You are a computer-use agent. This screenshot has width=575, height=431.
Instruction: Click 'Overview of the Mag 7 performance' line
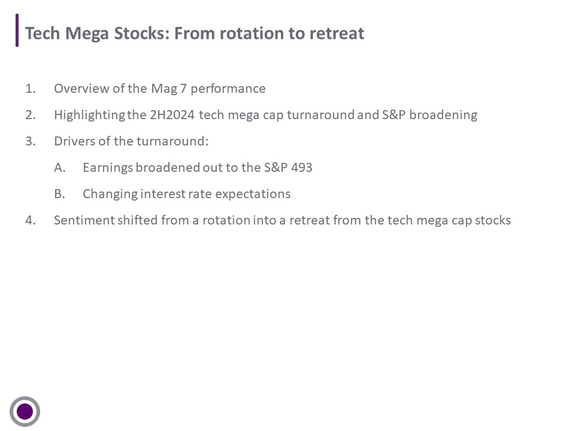point(159,89)
